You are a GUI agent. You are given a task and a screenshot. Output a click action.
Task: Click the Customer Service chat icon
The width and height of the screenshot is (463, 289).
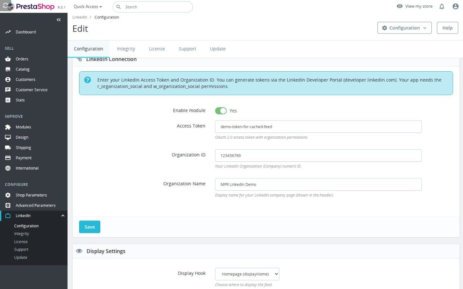pyautogui.click(x=8, y=90)
